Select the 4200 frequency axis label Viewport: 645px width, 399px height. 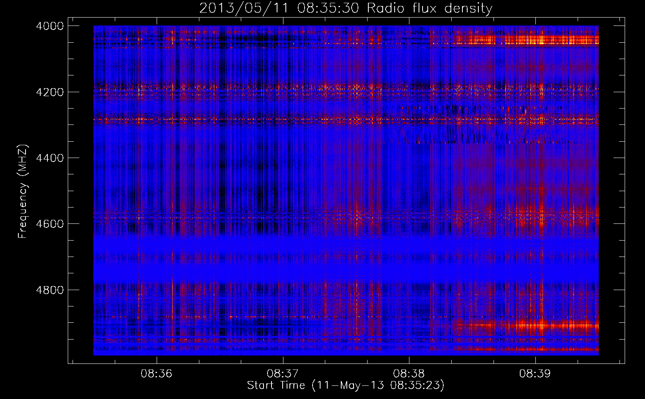coord(50,92)
